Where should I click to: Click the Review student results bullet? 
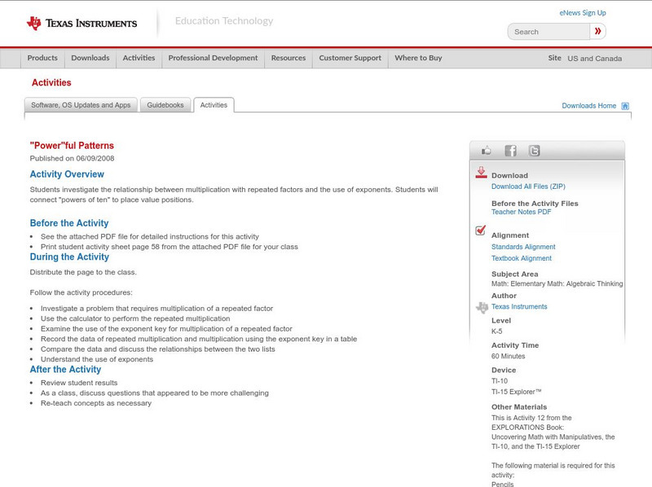79,383
